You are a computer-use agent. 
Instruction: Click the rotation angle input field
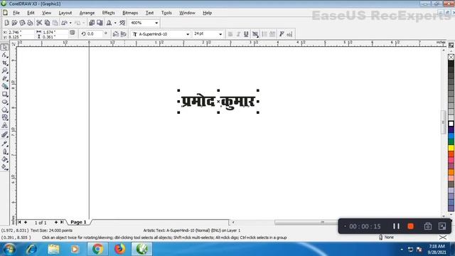[95, 34]
